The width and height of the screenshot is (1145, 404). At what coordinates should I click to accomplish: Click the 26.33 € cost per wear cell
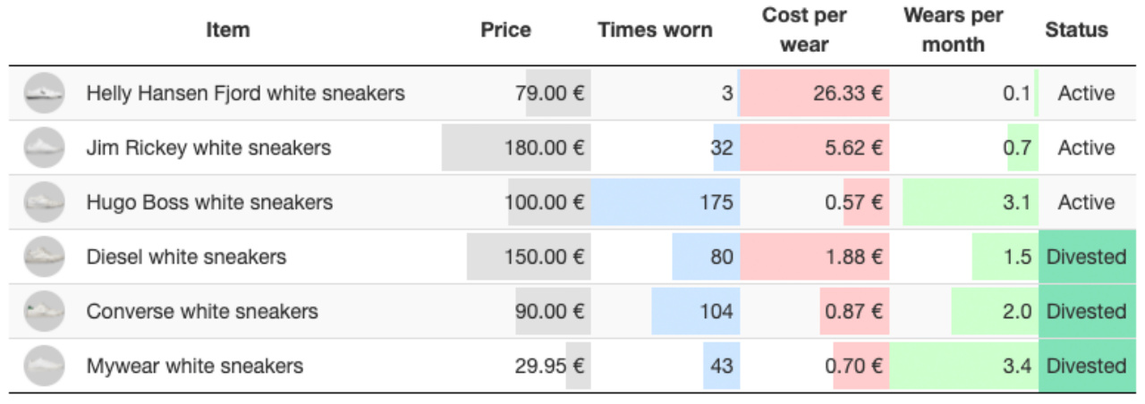815,93
